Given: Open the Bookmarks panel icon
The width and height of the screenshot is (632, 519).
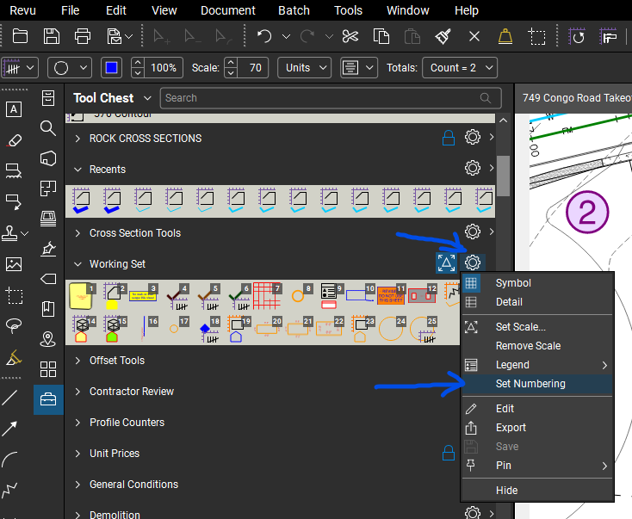Looking at the screenshot, I should coord(48,309).
